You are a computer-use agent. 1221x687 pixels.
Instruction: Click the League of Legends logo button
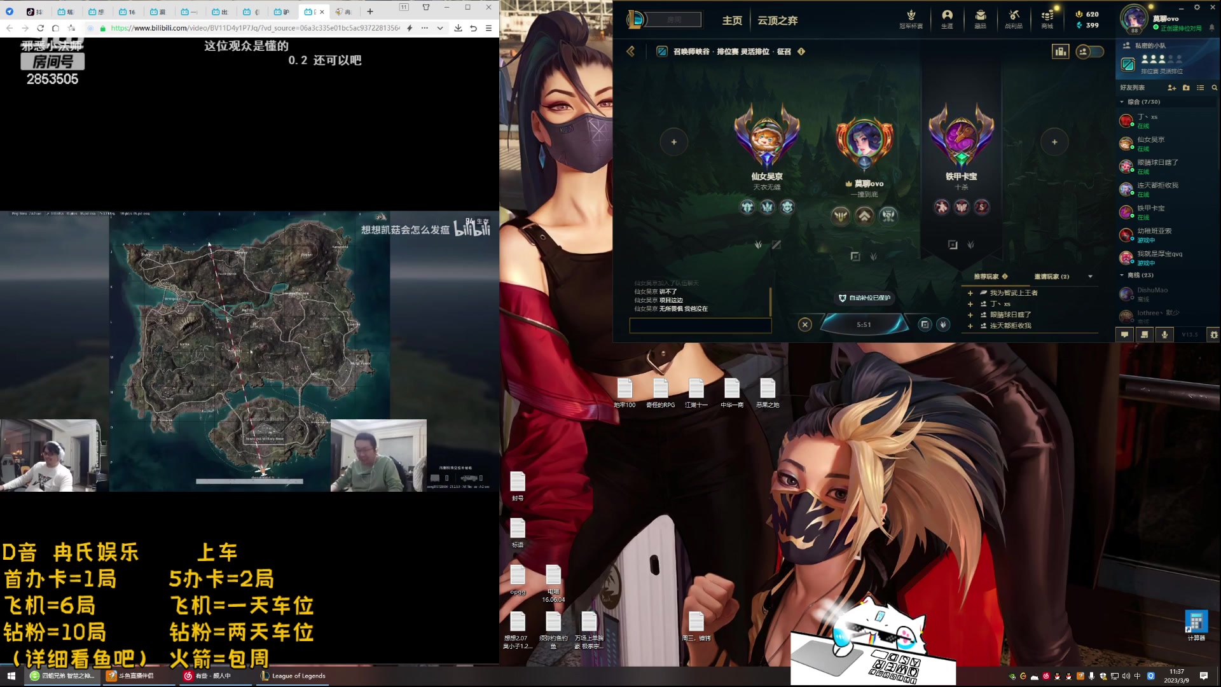635,20
